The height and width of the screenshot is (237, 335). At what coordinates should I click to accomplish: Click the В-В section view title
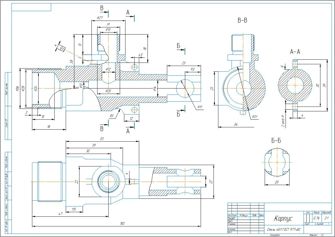pos(242,20)
